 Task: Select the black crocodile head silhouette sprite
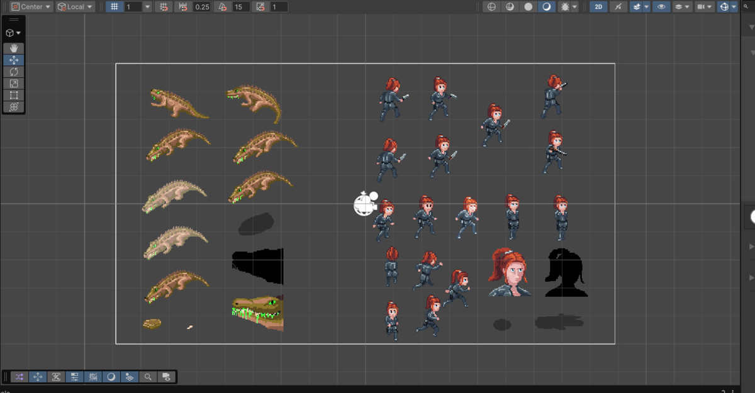[x=257, y=266]
